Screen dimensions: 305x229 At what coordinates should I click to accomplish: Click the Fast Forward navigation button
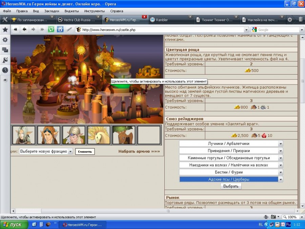point(42,30)
